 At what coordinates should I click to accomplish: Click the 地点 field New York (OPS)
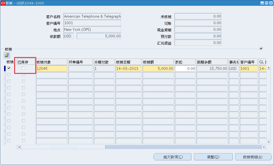(92, 29)
